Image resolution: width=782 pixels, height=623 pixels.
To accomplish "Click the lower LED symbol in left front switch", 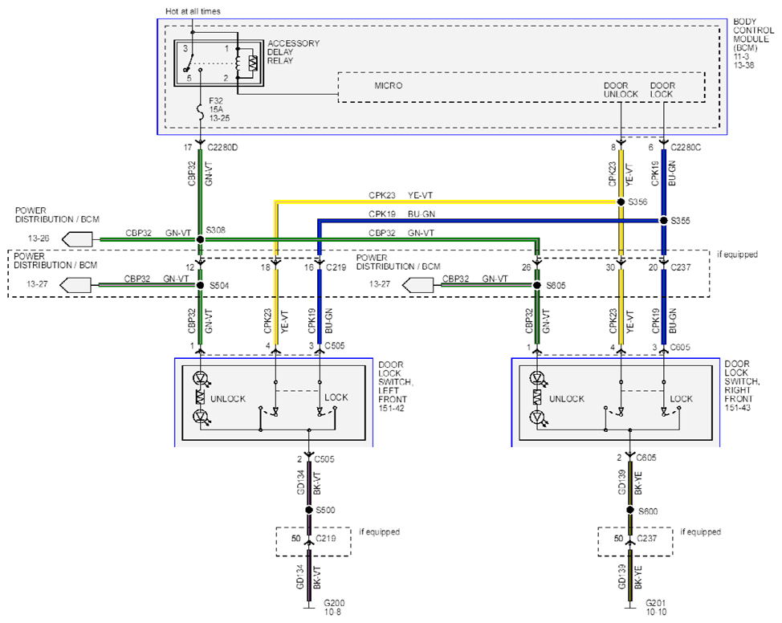I will (202, 416).
